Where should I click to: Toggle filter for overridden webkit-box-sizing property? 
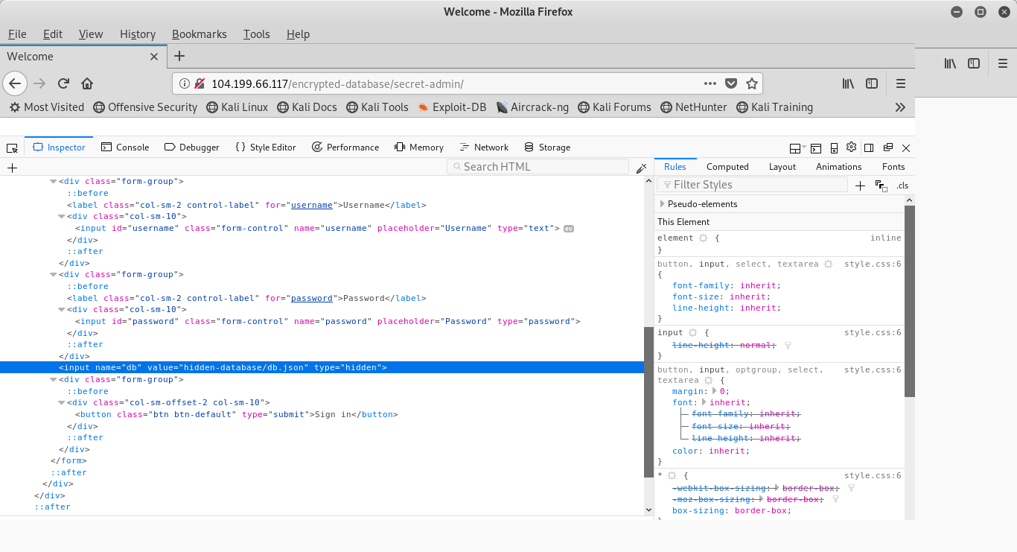point(851,488)
